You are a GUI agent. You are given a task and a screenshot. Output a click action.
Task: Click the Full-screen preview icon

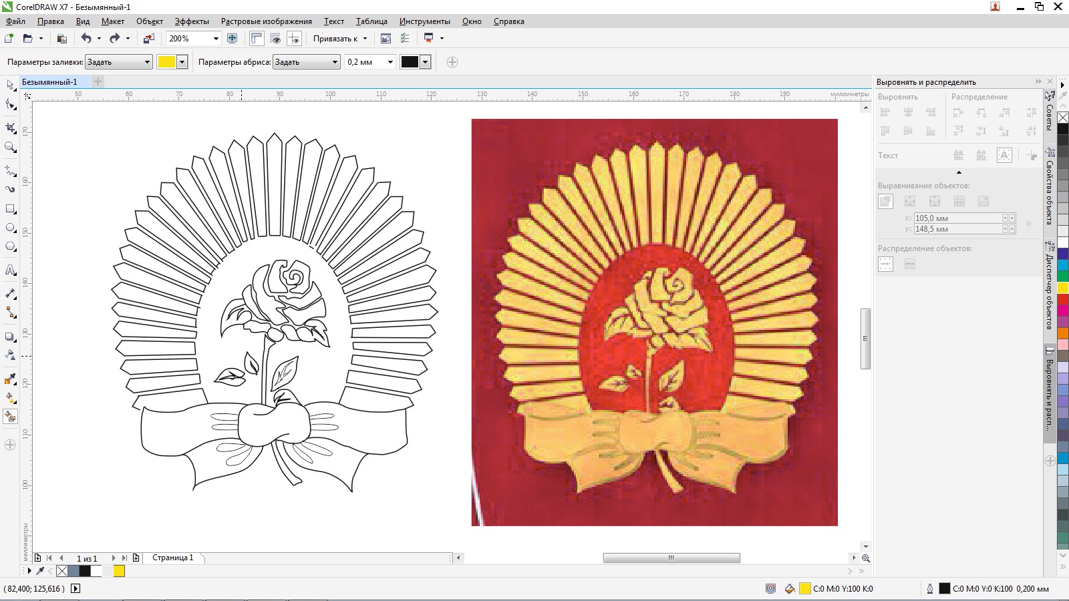point(233,38)
